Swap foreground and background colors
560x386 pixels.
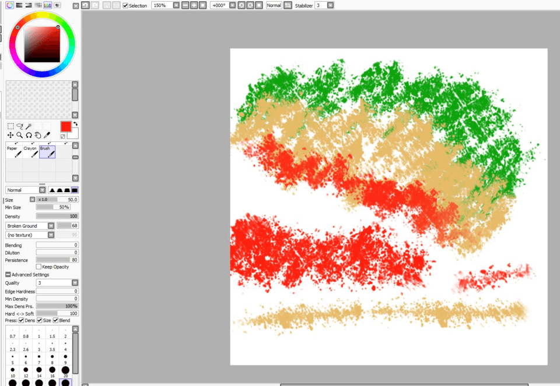75,124
